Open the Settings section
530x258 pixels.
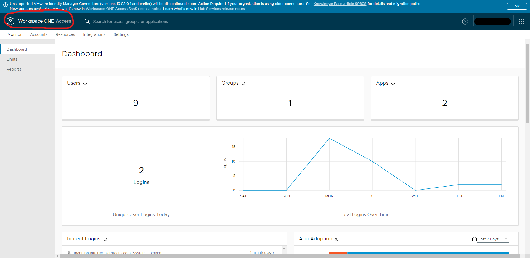(x=121, y=34)
